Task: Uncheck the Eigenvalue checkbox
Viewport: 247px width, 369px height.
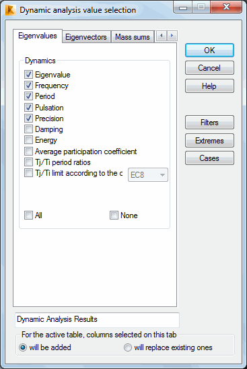Action: pos(28,75)
